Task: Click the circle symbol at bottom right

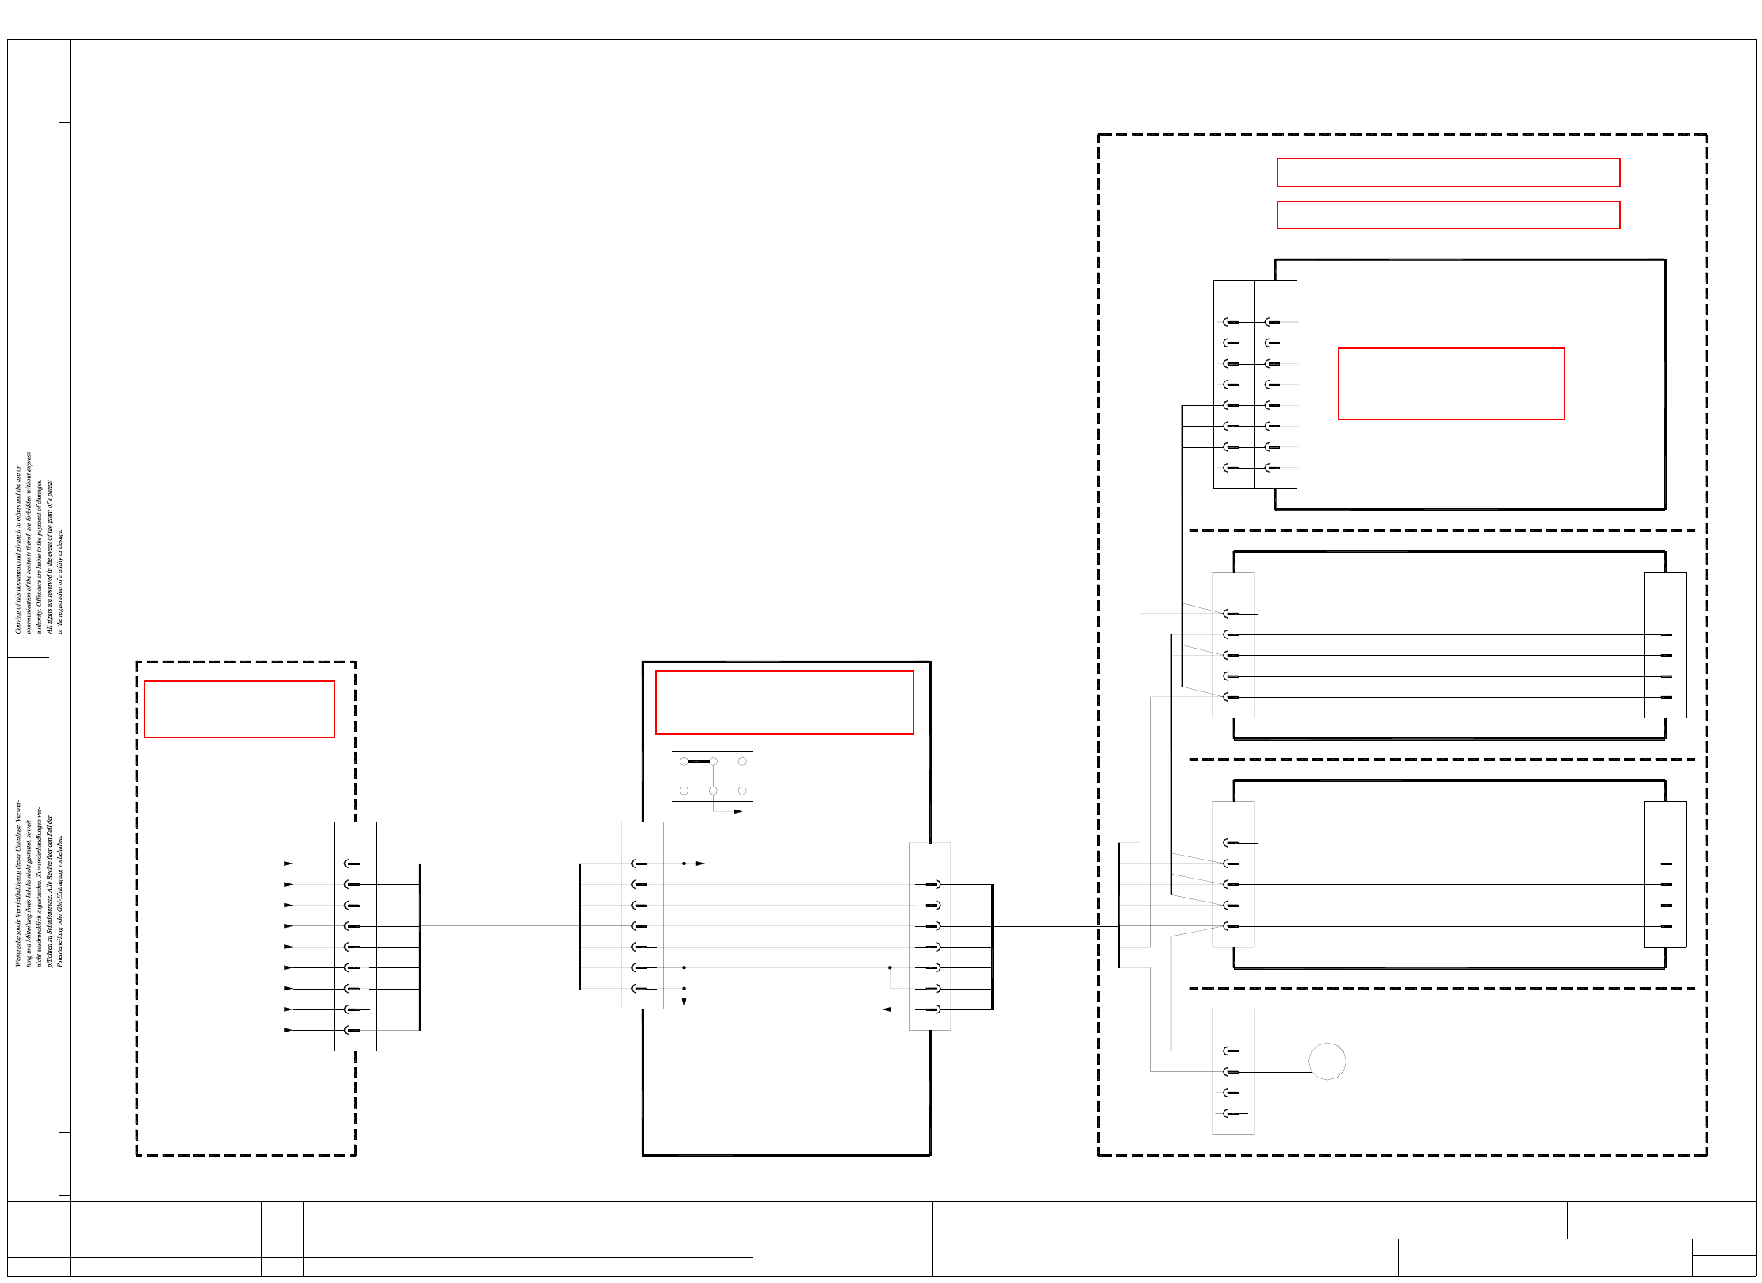Action: coord(1327,1061)
